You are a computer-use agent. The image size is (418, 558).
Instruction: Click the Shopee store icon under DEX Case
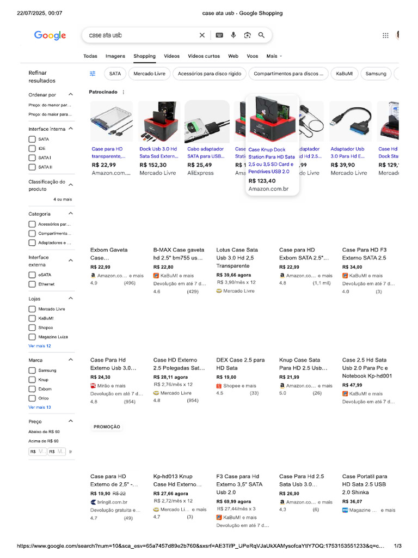[x=219, y=386]
